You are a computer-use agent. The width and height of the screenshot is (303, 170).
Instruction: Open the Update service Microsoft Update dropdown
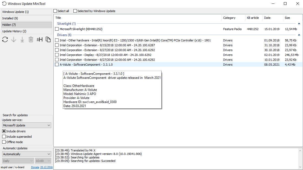[x=27, y=125]
